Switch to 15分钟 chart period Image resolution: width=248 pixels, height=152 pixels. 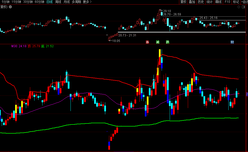point(16,2)
